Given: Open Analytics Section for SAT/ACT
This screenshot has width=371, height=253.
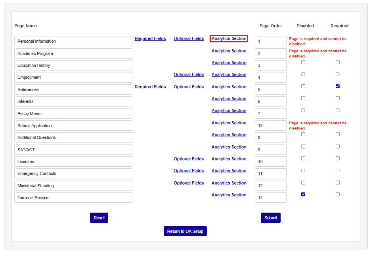Looking at the screenshot, I should (x=229, y=147).
